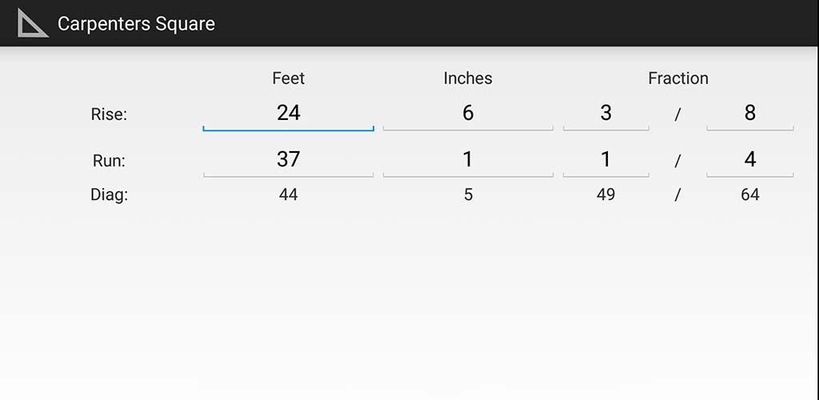Select the Rise fraction numerator field 3

(x=606, y=114)
